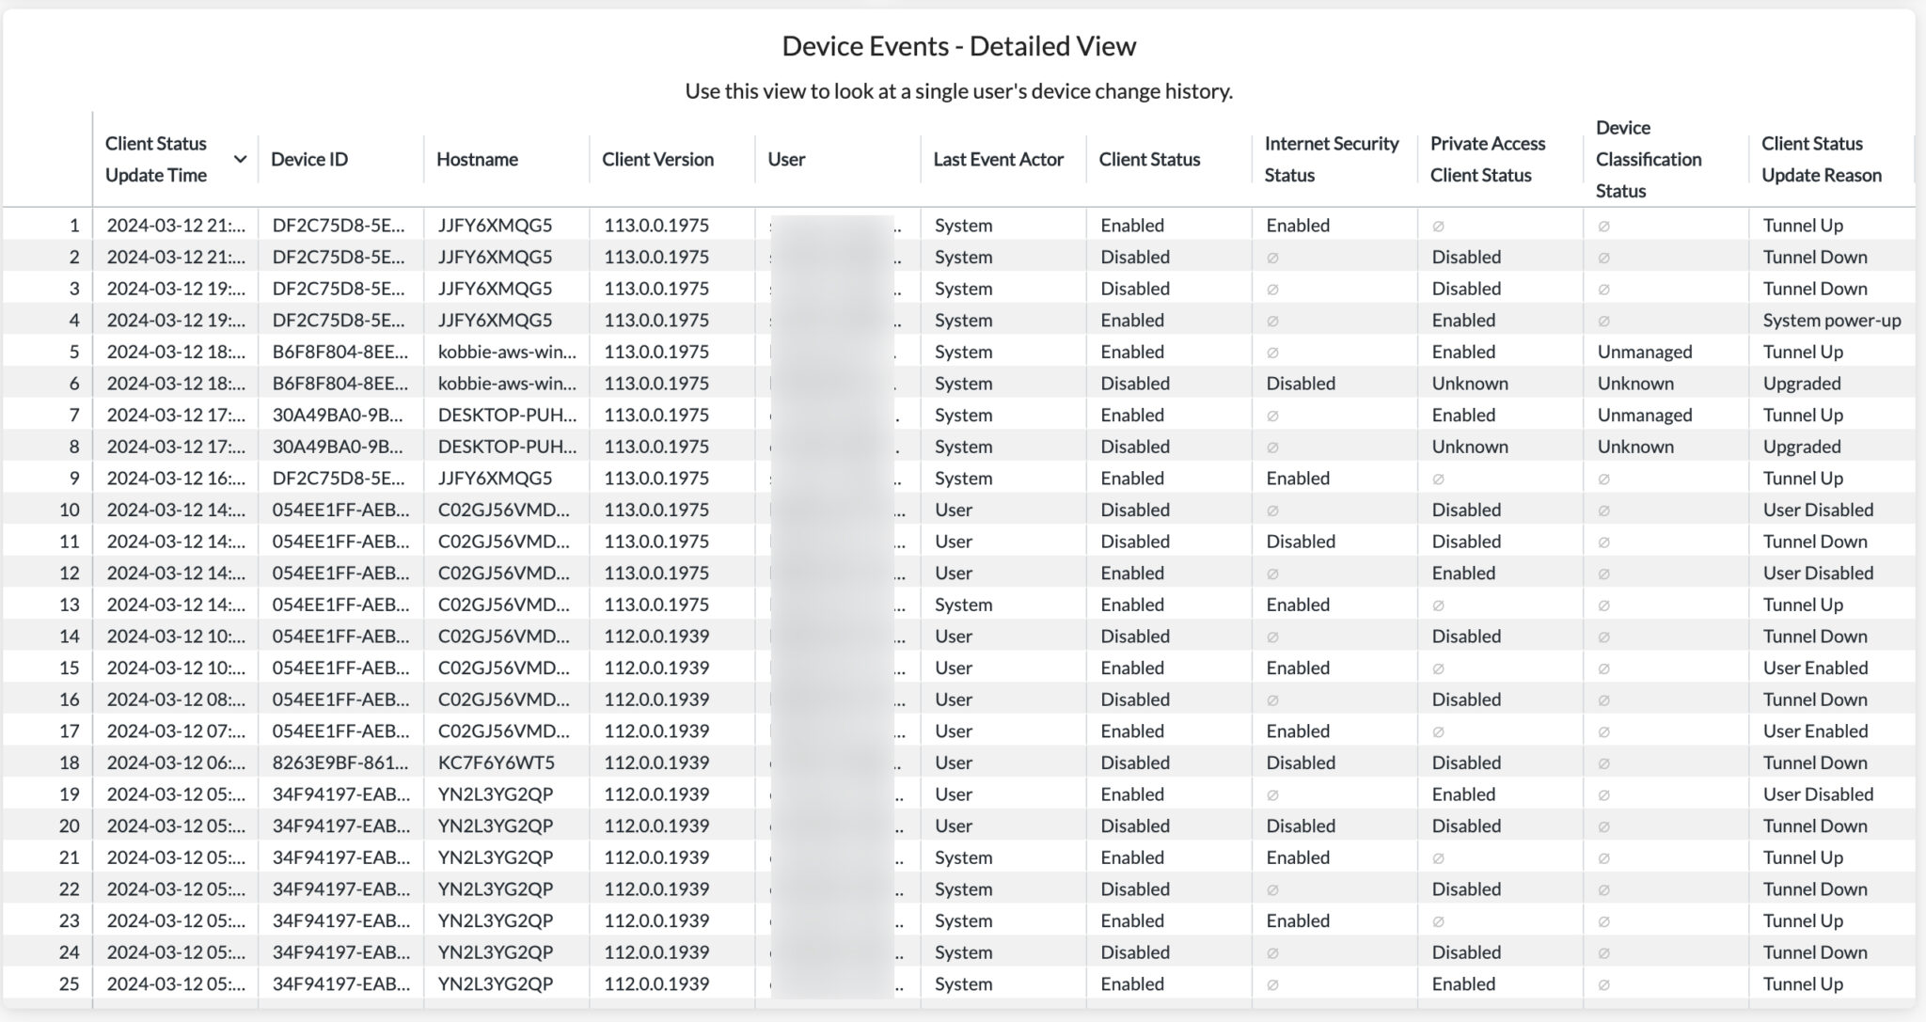1926x1022 pixels.
Task: Sort by the Client Version column
Action: [x=658, y=159]
